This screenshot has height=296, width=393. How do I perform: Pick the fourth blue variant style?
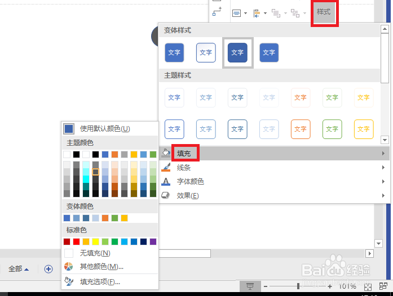269,52
